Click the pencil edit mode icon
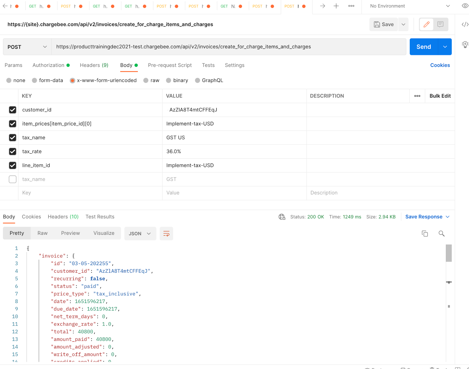The width and height of the screenshot is (469, 369). (426, 24)
